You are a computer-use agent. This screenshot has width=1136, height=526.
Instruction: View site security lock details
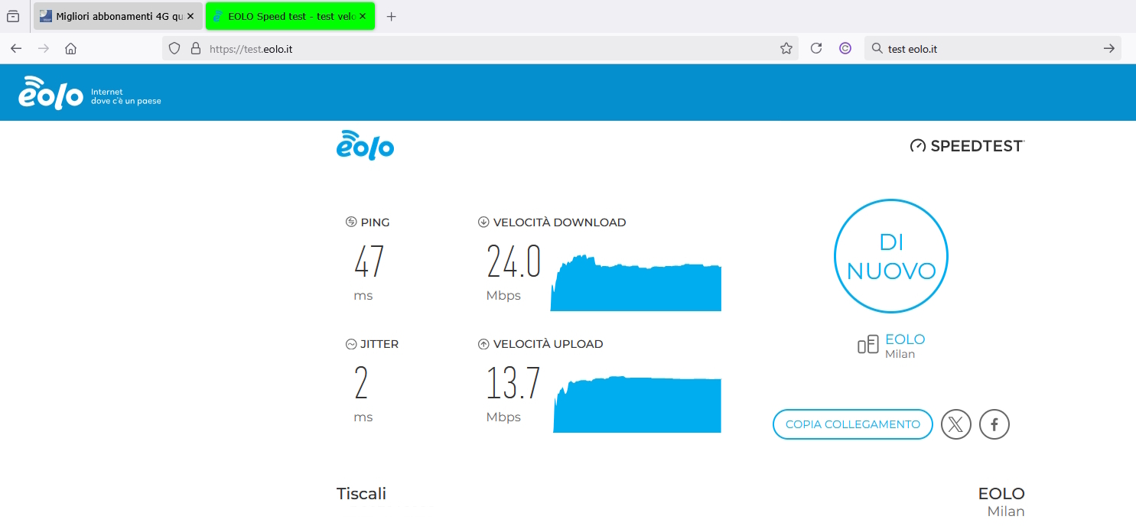click(x=195, y=49)
